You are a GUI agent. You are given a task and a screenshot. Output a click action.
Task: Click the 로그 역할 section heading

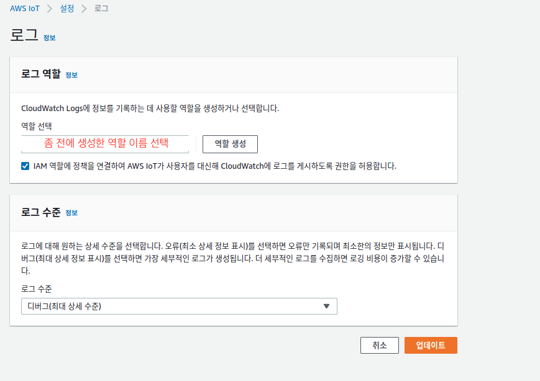[x=41, y=74]
